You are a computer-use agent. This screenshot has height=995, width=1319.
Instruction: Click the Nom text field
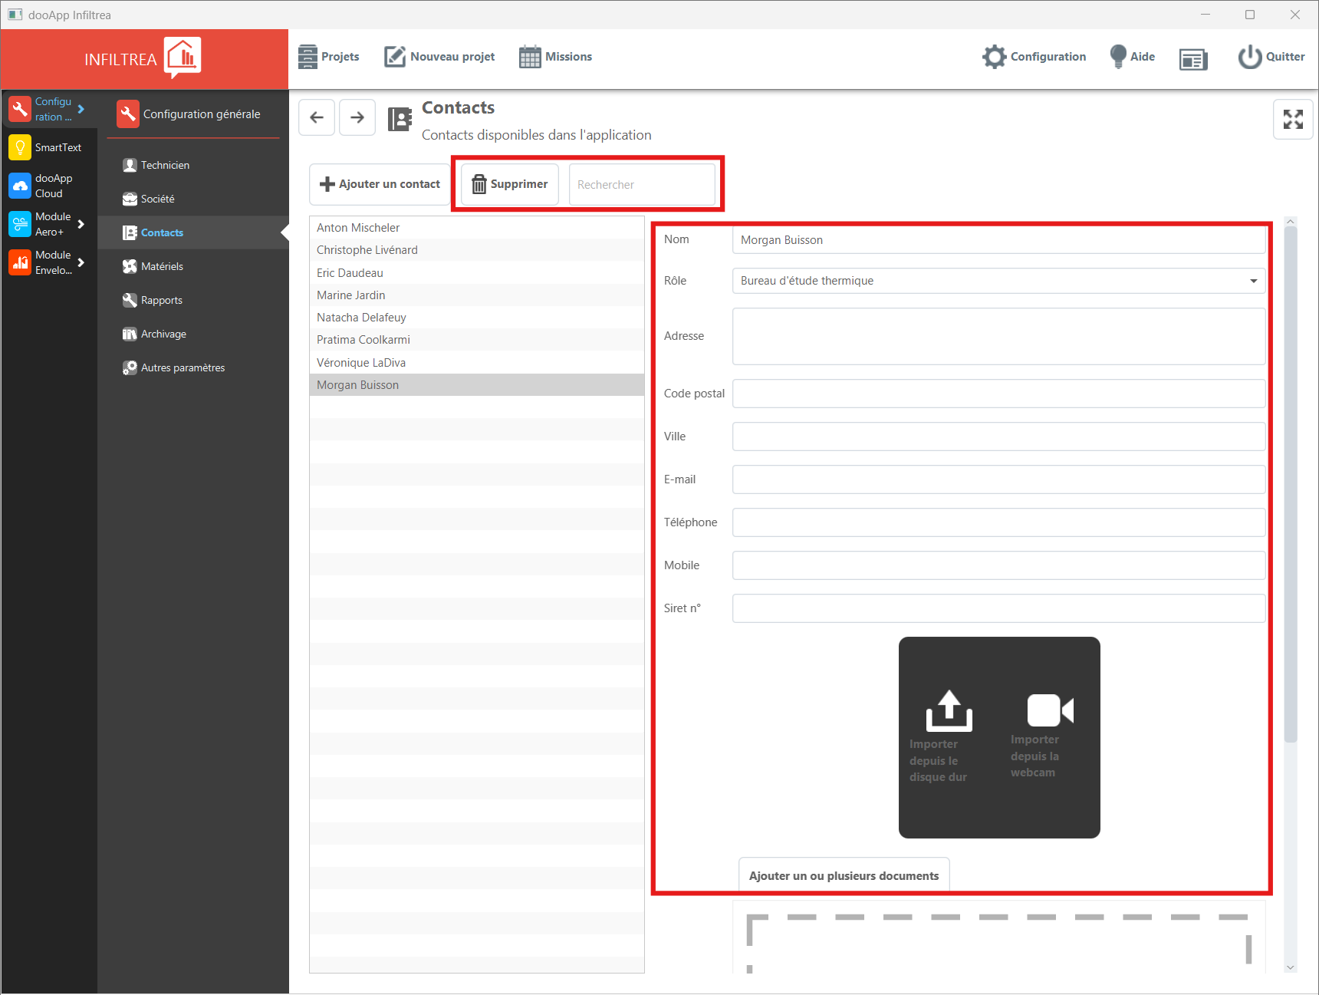(998, 239)
